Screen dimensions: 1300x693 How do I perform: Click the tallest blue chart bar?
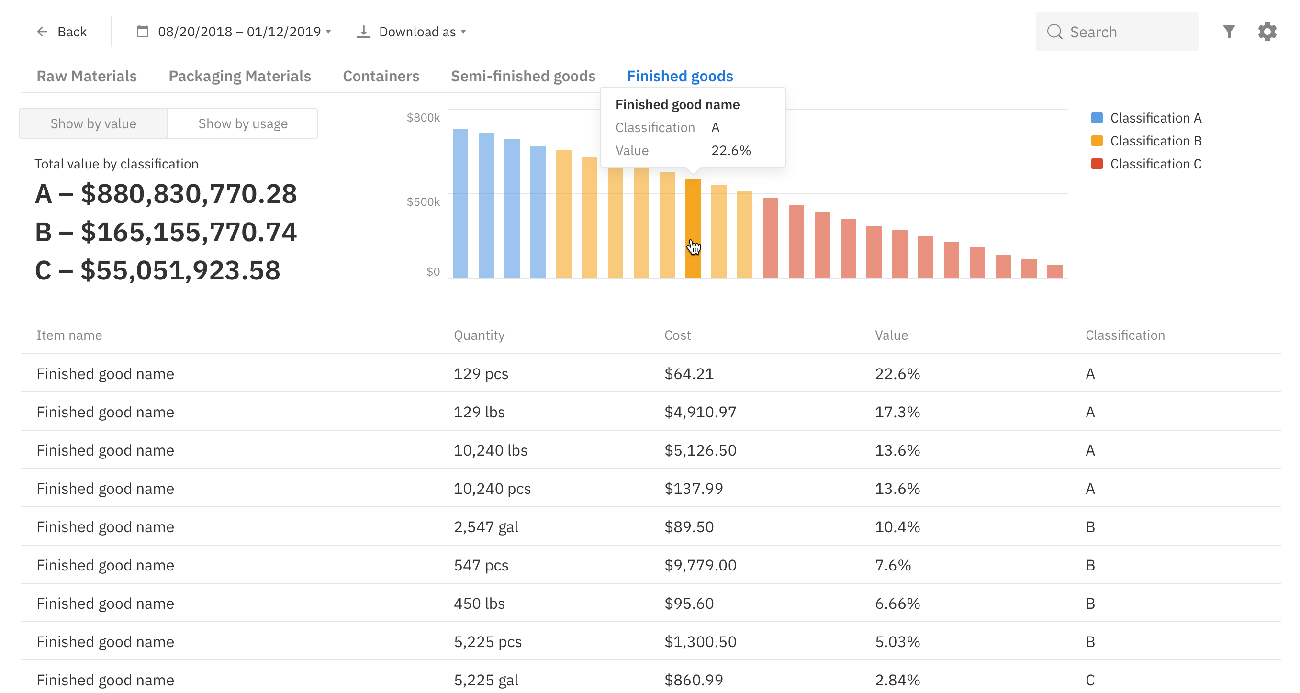coord(460,203)
